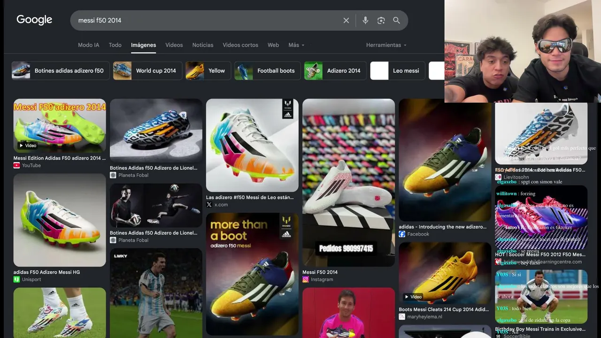Select the Leo messi filter chip
The height and width of the screenshot is (338, 601).
398,70
